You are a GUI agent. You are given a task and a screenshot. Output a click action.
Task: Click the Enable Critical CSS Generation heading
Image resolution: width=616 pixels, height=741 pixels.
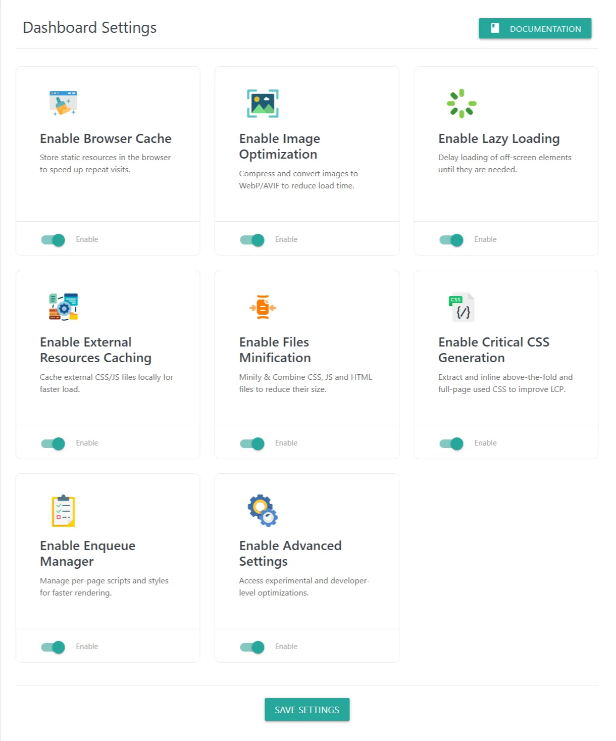click(x=493, y=350)
